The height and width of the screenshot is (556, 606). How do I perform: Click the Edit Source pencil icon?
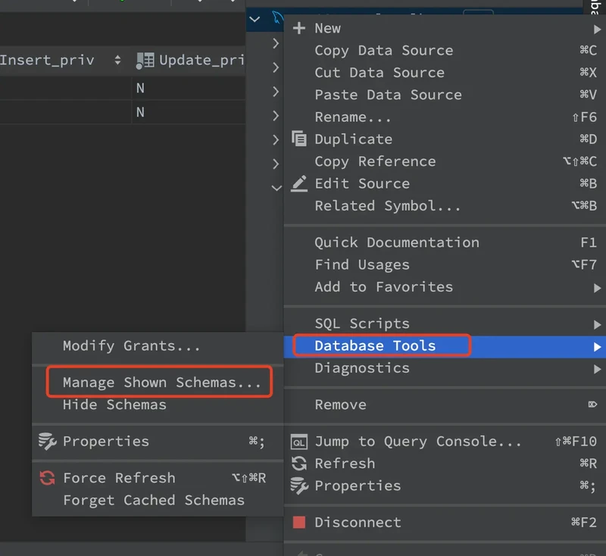299,183
